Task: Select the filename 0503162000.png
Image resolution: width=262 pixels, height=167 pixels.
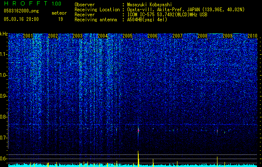Action: click(21, 11)
